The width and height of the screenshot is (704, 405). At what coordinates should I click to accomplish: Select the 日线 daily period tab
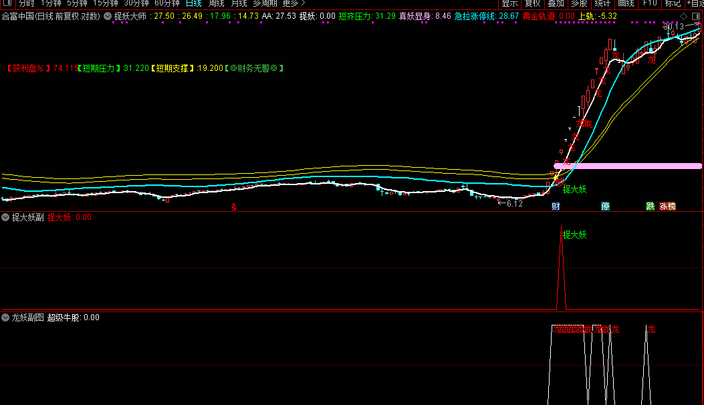[193, 3]
